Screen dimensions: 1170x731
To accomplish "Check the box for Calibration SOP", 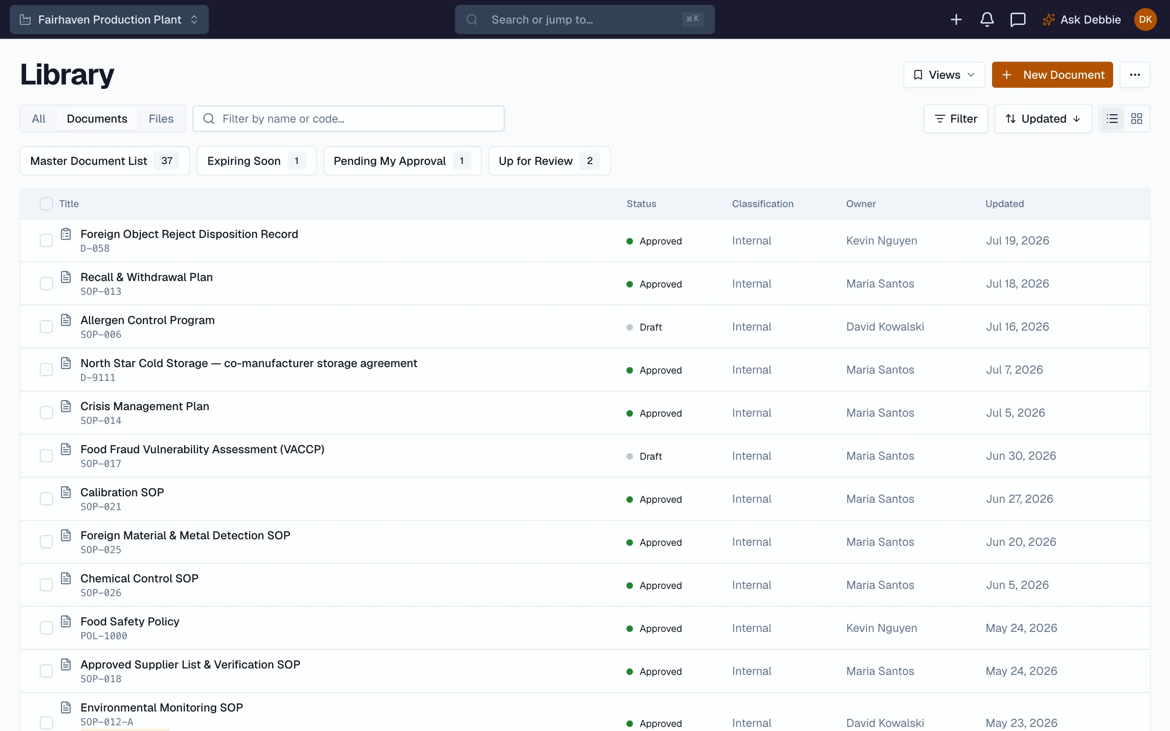I will point(46,498).
